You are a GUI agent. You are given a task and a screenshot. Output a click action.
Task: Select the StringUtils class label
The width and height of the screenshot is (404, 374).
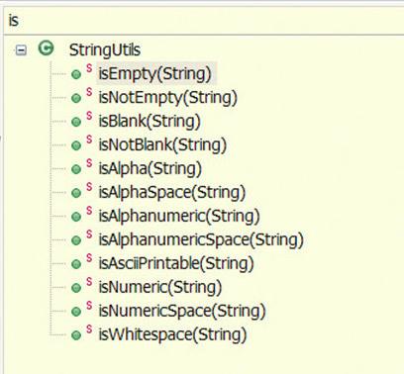pyautogui.click(x=105, y=50)
